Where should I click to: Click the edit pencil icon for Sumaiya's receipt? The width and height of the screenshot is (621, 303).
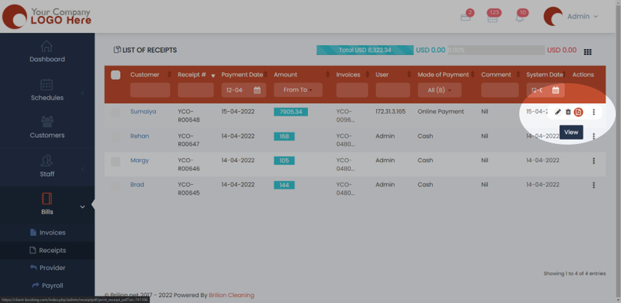tap(558, 112)
